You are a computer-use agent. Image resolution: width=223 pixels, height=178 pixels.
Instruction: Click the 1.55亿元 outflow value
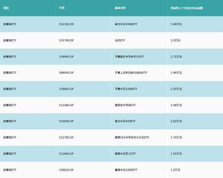pyautogui.click(x=176, y=154)
